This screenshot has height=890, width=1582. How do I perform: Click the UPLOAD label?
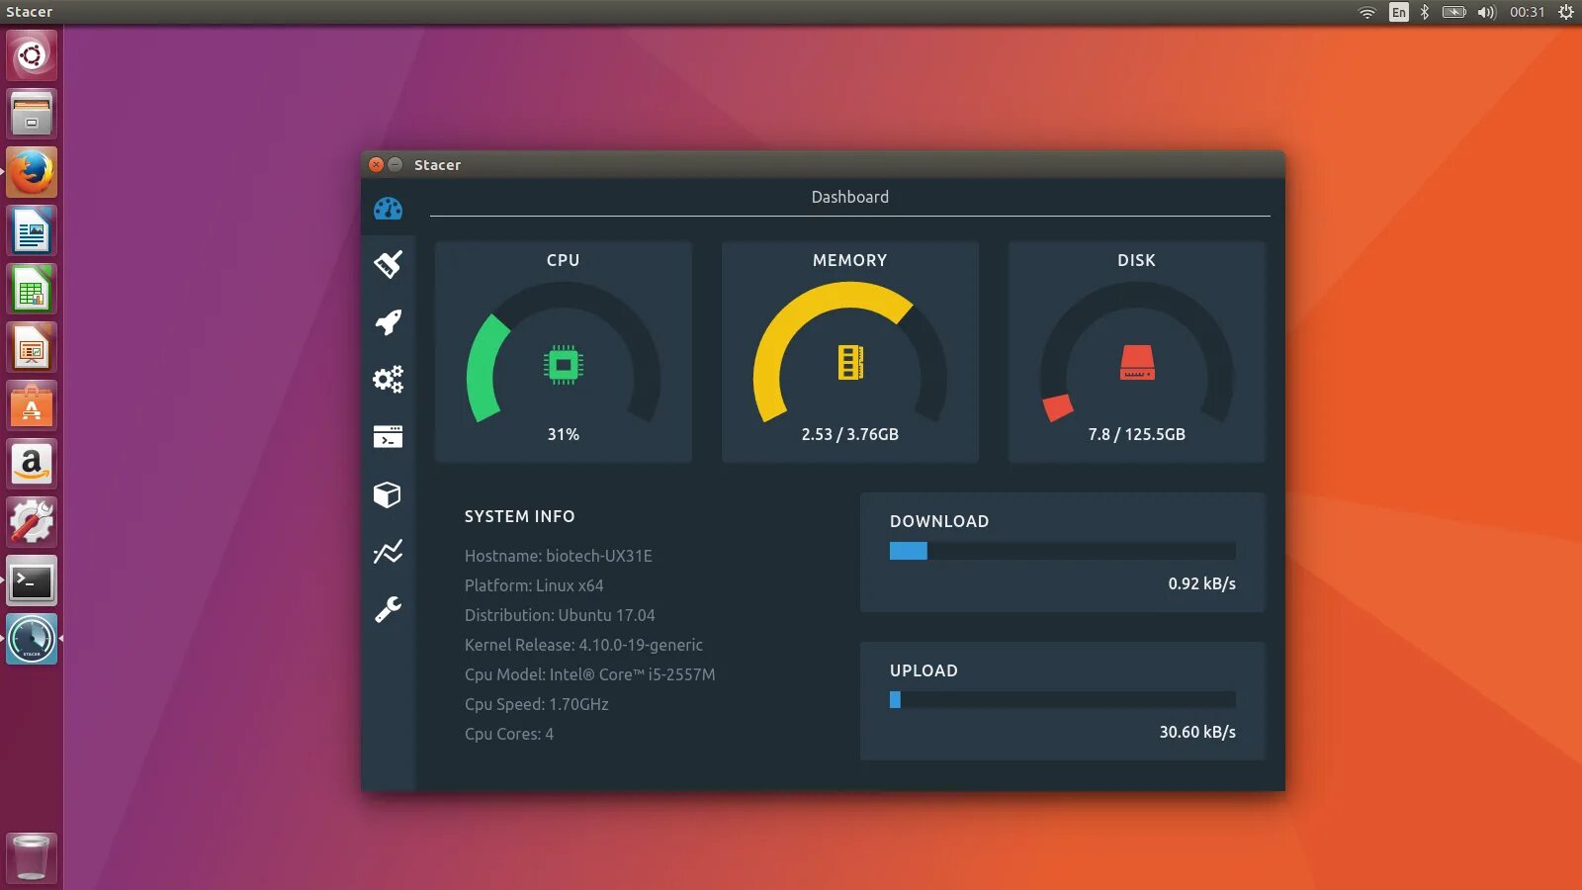pos(923,670)
